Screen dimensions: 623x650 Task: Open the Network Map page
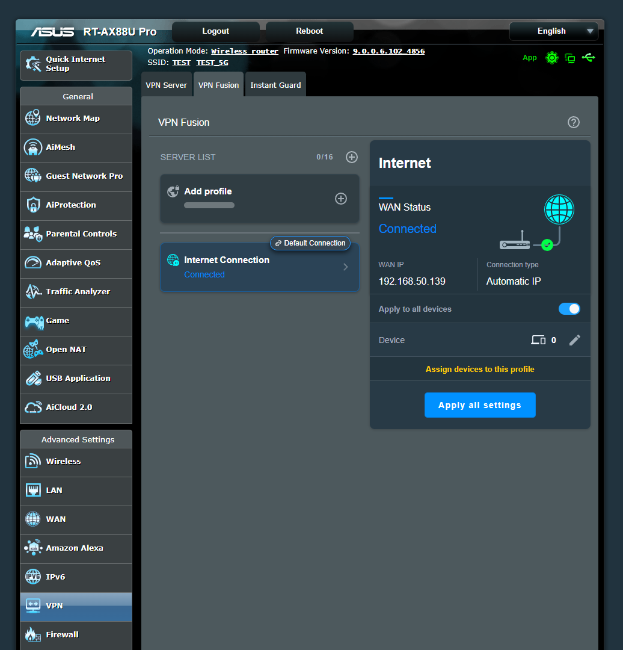click(x=76, y=119)
